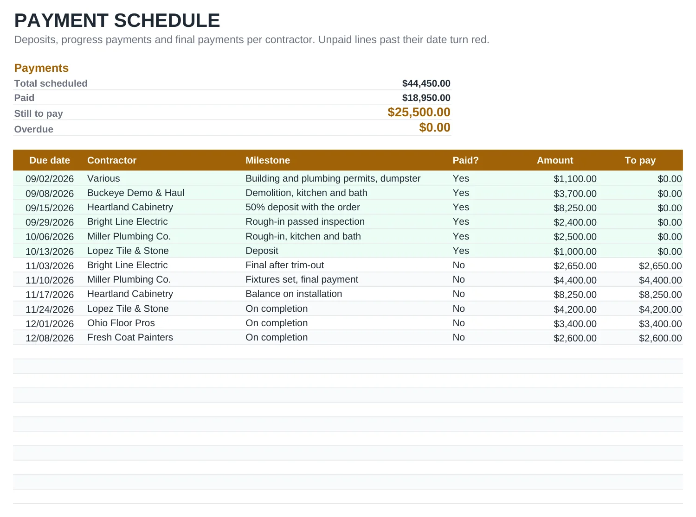Click the due date 09/08/2026
The image size is (696, 517).
[50, 194]
